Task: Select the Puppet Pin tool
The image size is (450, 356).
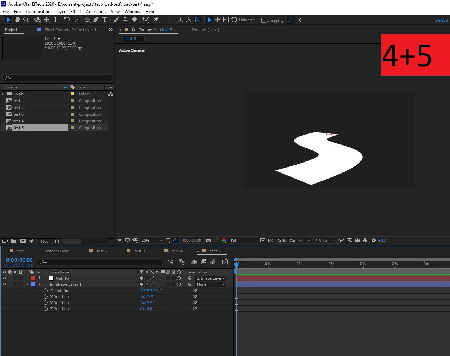Action: pos(156,20)
